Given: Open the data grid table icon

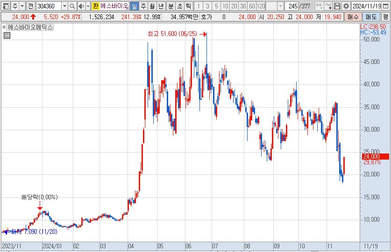Looking at the screenshot, I should (7, 35).
